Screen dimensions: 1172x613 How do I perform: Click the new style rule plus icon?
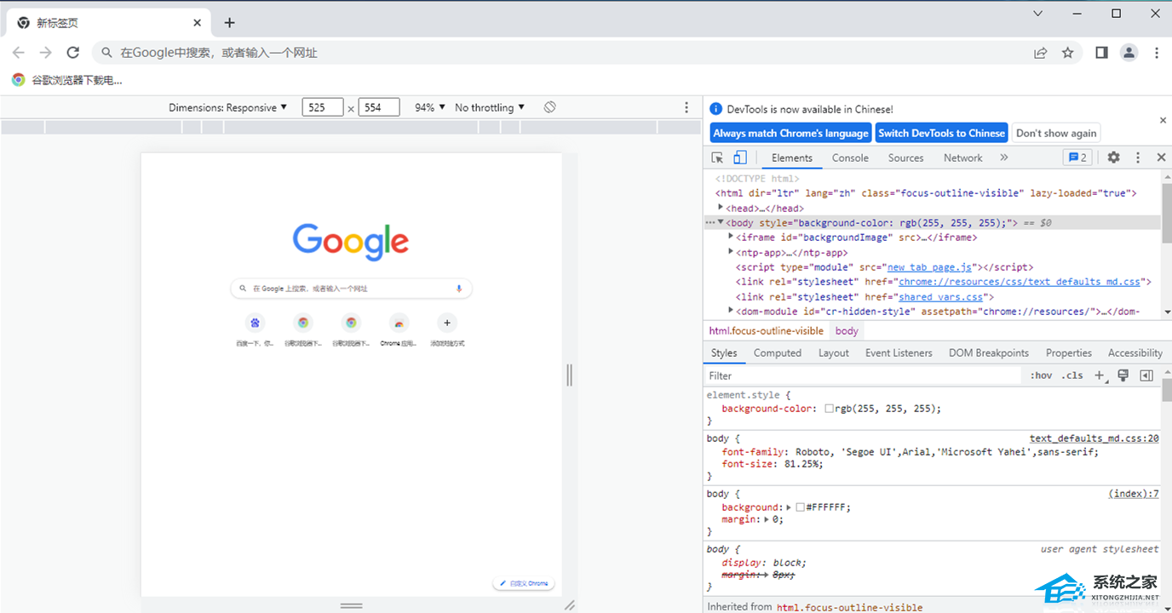tap(1099, 375)
